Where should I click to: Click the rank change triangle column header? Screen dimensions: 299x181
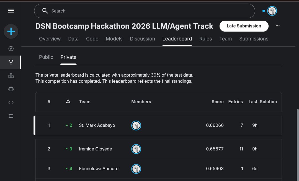pos(68,102)
